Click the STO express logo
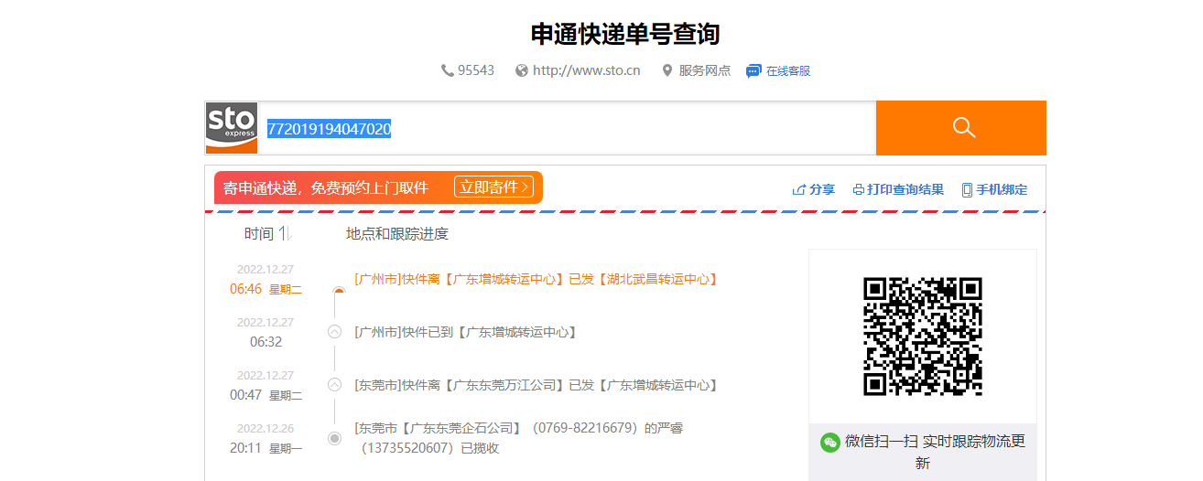Screen dimensions: 1203x481 click(232, 128)
